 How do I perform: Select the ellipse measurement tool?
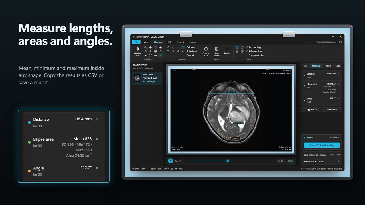(182, 47)
